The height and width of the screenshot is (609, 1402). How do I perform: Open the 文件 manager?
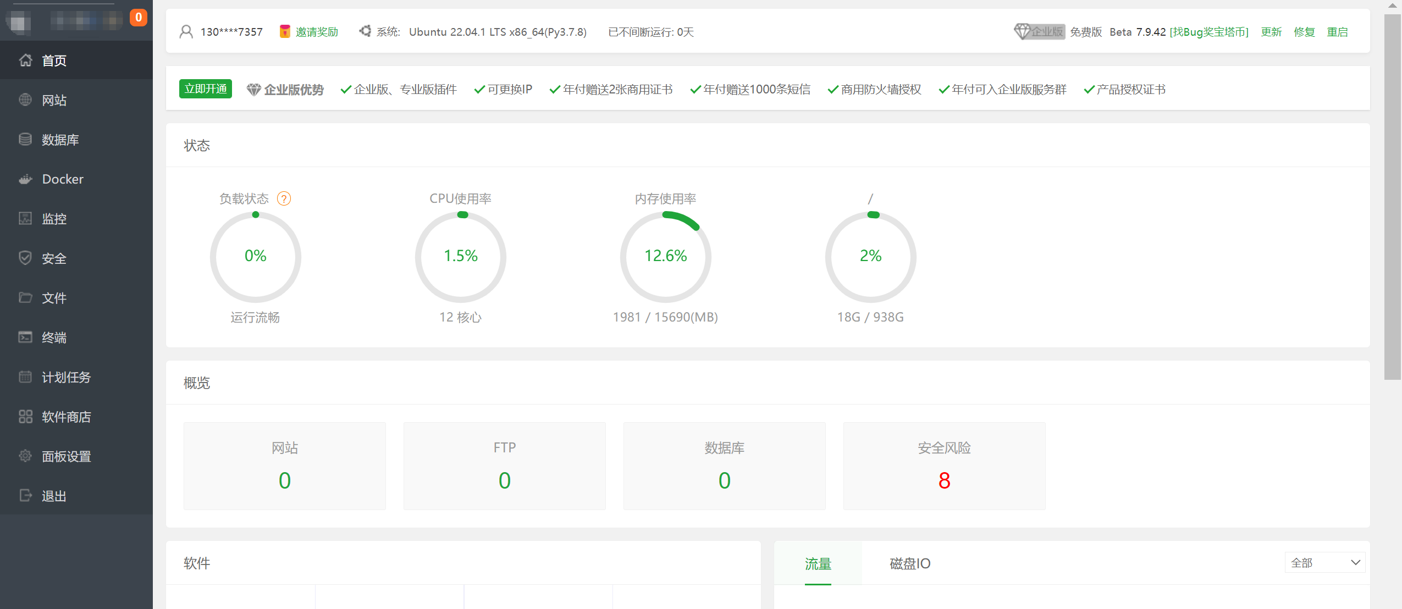coord(76,297)
